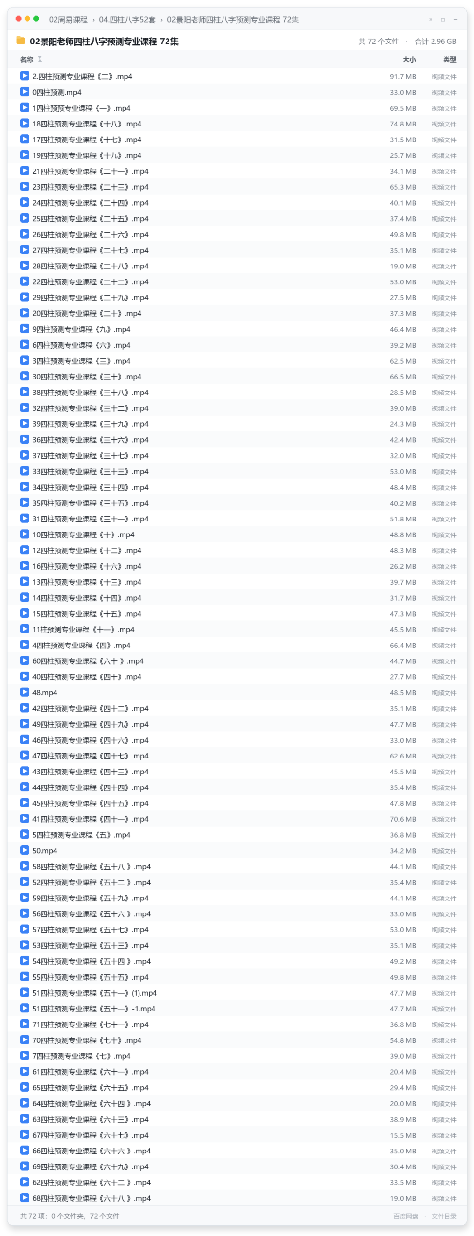Click the video icon for 7四柱预测专业课程《七》.mp4
The width and height of the screenshot is (474, 1236).
(x=25, y=1055)
